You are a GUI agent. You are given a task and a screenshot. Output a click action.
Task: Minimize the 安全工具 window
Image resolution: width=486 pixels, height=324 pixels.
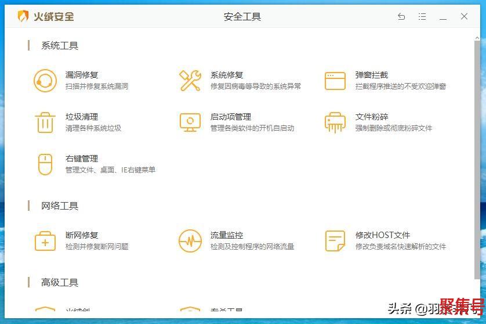point(443,17)
